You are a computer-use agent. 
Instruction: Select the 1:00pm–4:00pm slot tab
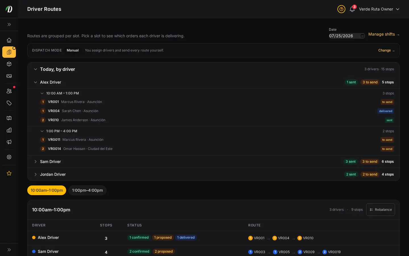point(87,190)
